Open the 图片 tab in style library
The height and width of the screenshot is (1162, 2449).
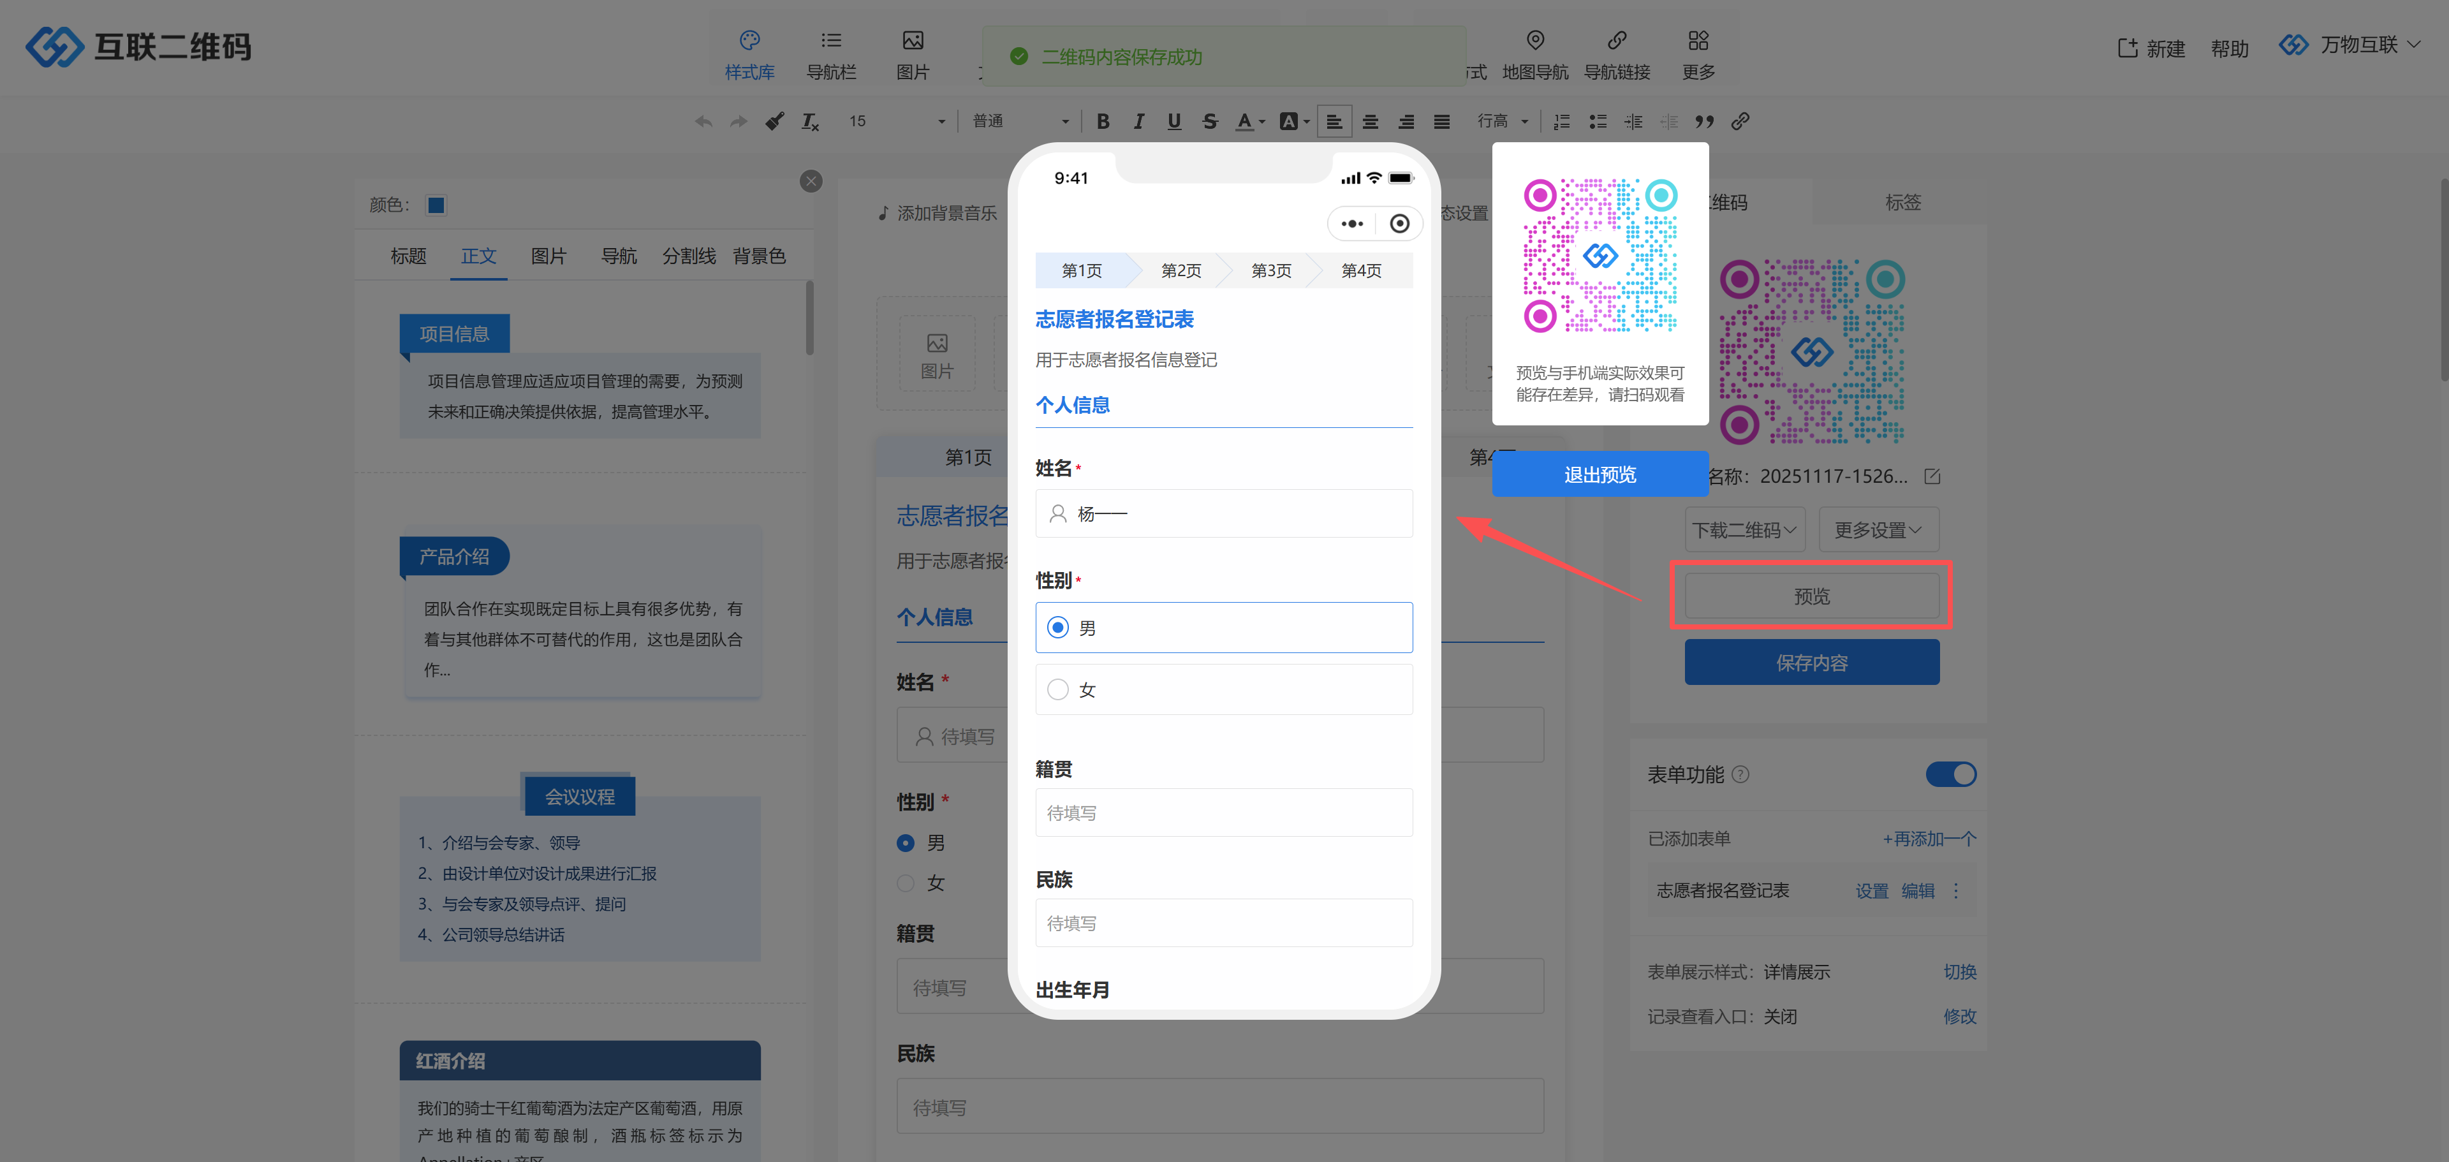tap(548, 256)
